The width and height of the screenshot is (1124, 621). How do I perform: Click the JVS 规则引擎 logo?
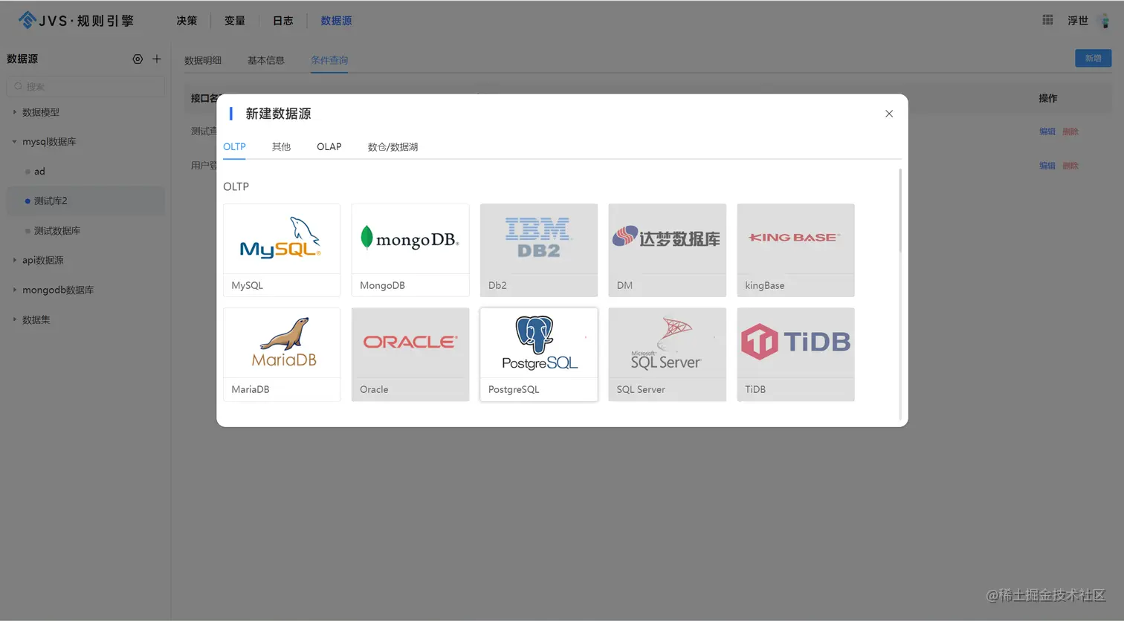tap(77, 21)
